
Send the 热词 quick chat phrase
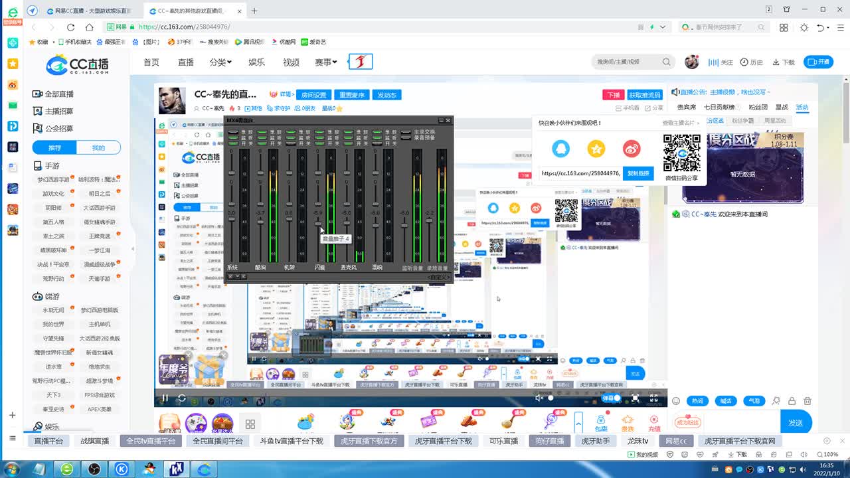[x=697, y=401]
